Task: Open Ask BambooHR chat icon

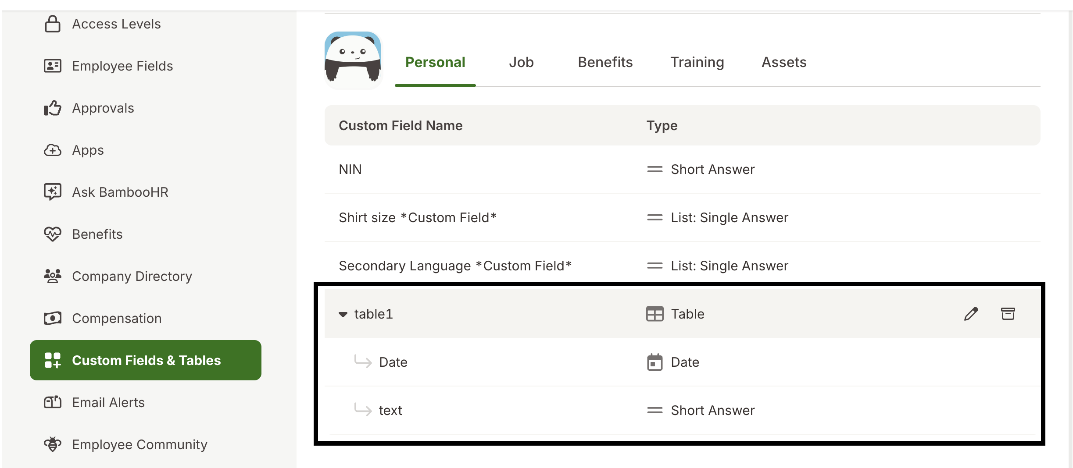Action: click(53, 192)
